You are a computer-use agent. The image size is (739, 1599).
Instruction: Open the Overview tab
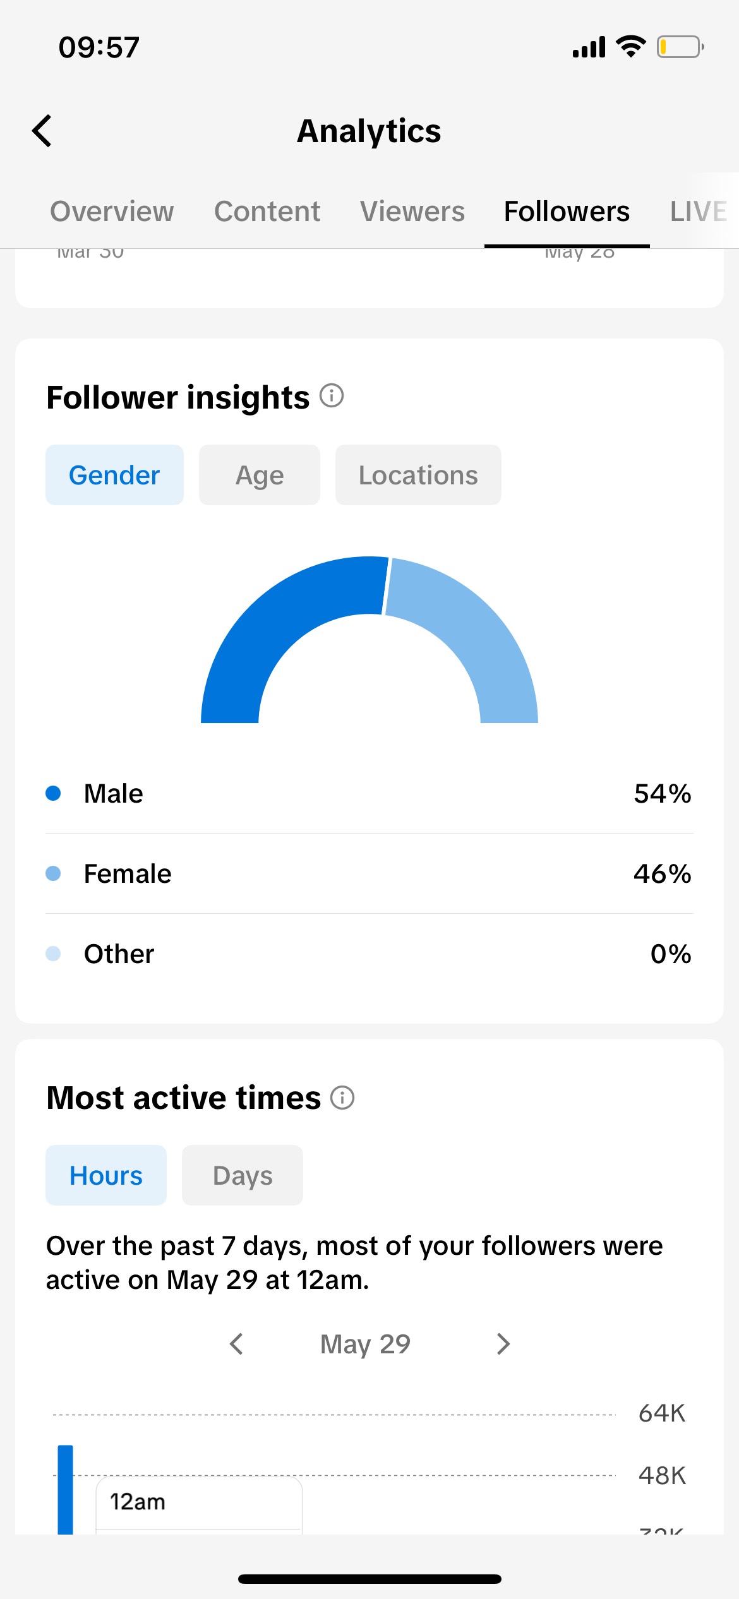tap(112, 211)
